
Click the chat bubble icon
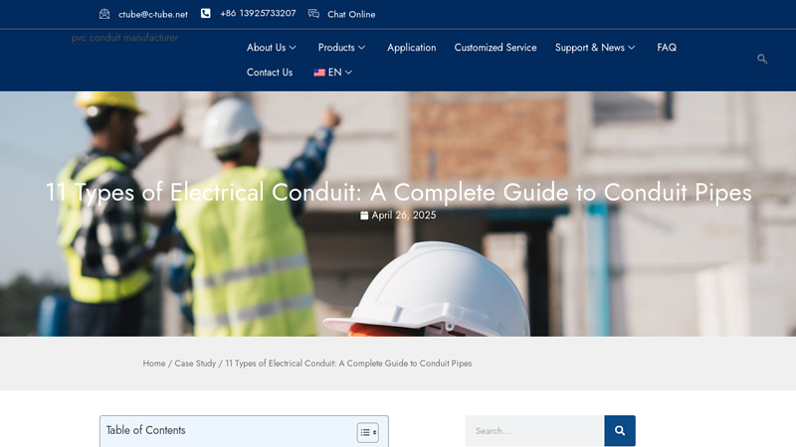tap(313, 14)
